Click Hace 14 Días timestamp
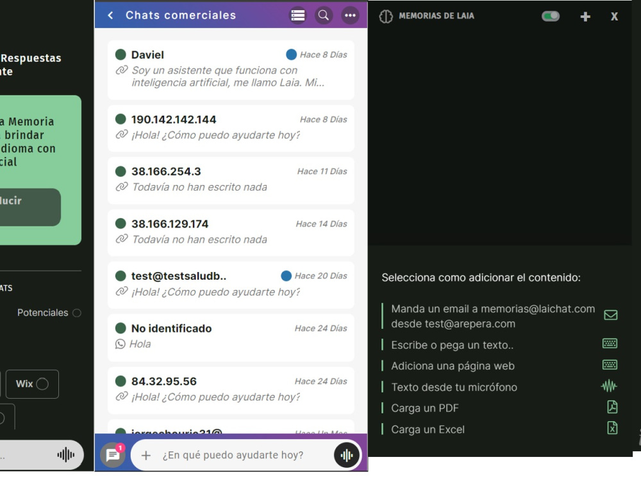 pos(321,224)
